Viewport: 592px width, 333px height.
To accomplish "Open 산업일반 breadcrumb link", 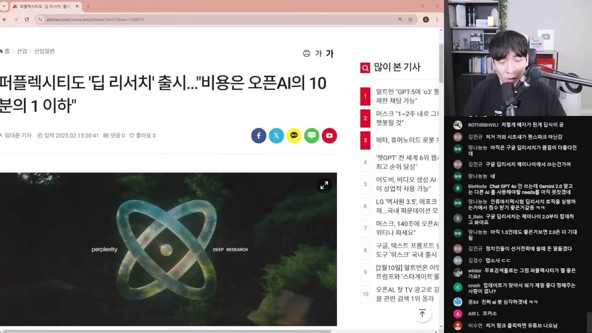I will point(44,51).
